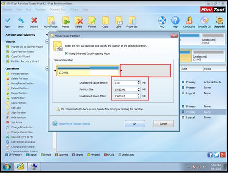Toggle Using Enhanced Data Protecting Mode checkbox
Screen dimensions: 228x173
67,53
